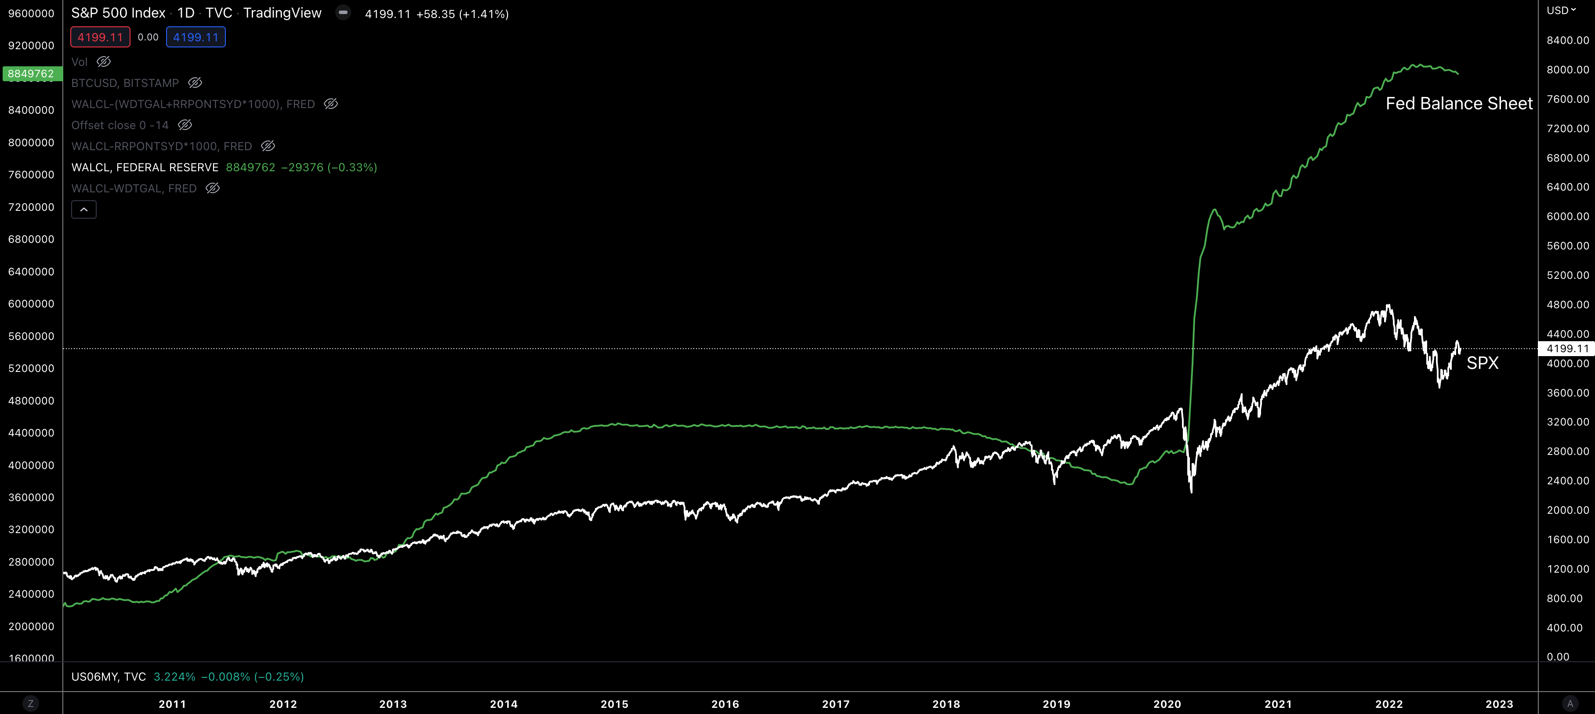Click the S&P 500 Index symbol title
1595x714 pixels.
pos(118,13)
